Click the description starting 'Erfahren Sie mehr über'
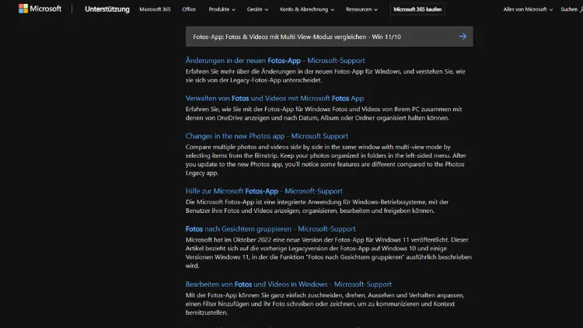Viewport: 583px width, 328px height. coord(326,75)
